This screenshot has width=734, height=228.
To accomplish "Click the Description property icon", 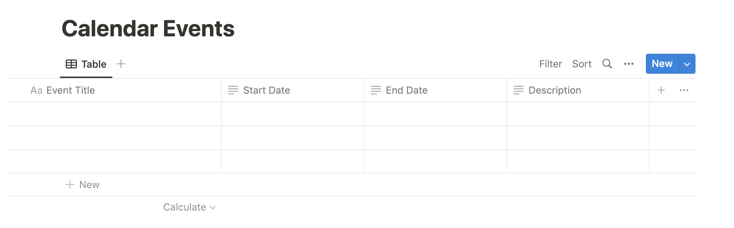I will click(519, 90).
